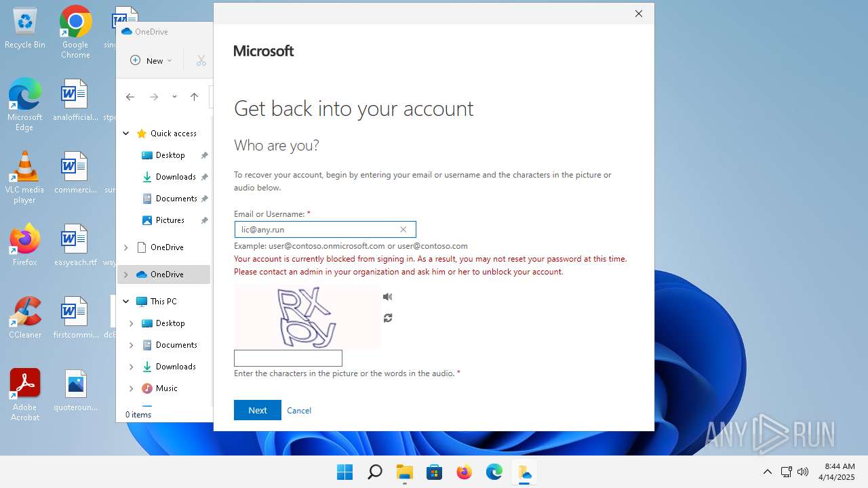Click the captcha picture
The width and height of the screenshot is (868, 488).
pos(307,317)
